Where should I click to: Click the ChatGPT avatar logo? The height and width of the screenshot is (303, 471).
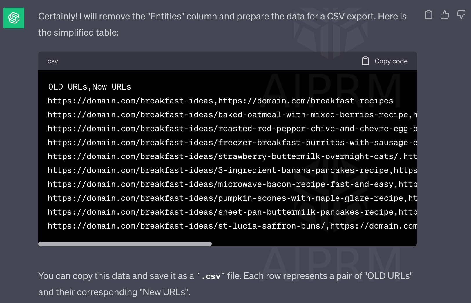pyautogui.click(x=14, y=18)
